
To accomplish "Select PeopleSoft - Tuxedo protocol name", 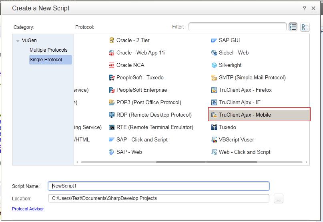I will [140, 78].
